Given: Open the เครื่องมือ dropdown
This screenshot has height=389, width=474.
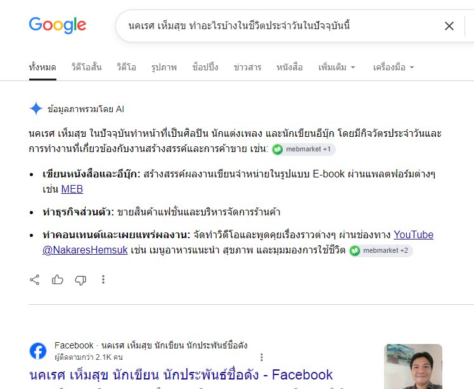Looking at the screenshot, I should pos(394,67).
